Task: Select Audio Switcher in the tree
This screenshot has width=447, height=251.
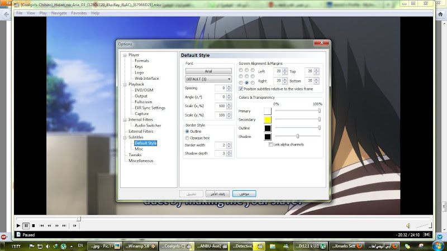Action: (148, 125)
